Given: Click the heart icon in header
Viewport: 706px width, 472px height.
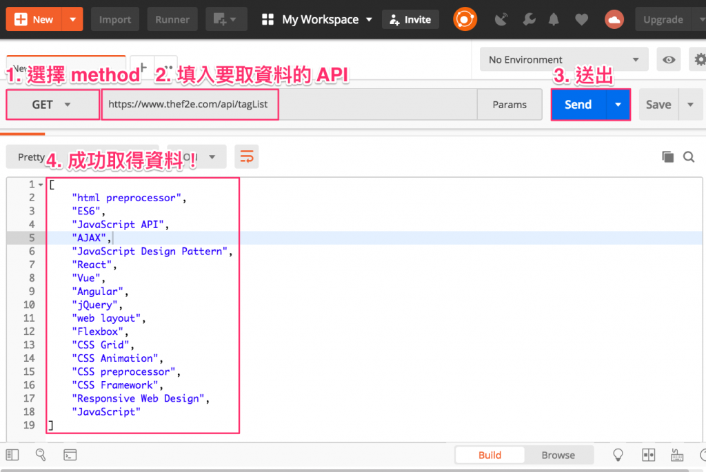Looking at the screenshot, I should point(581,19).
